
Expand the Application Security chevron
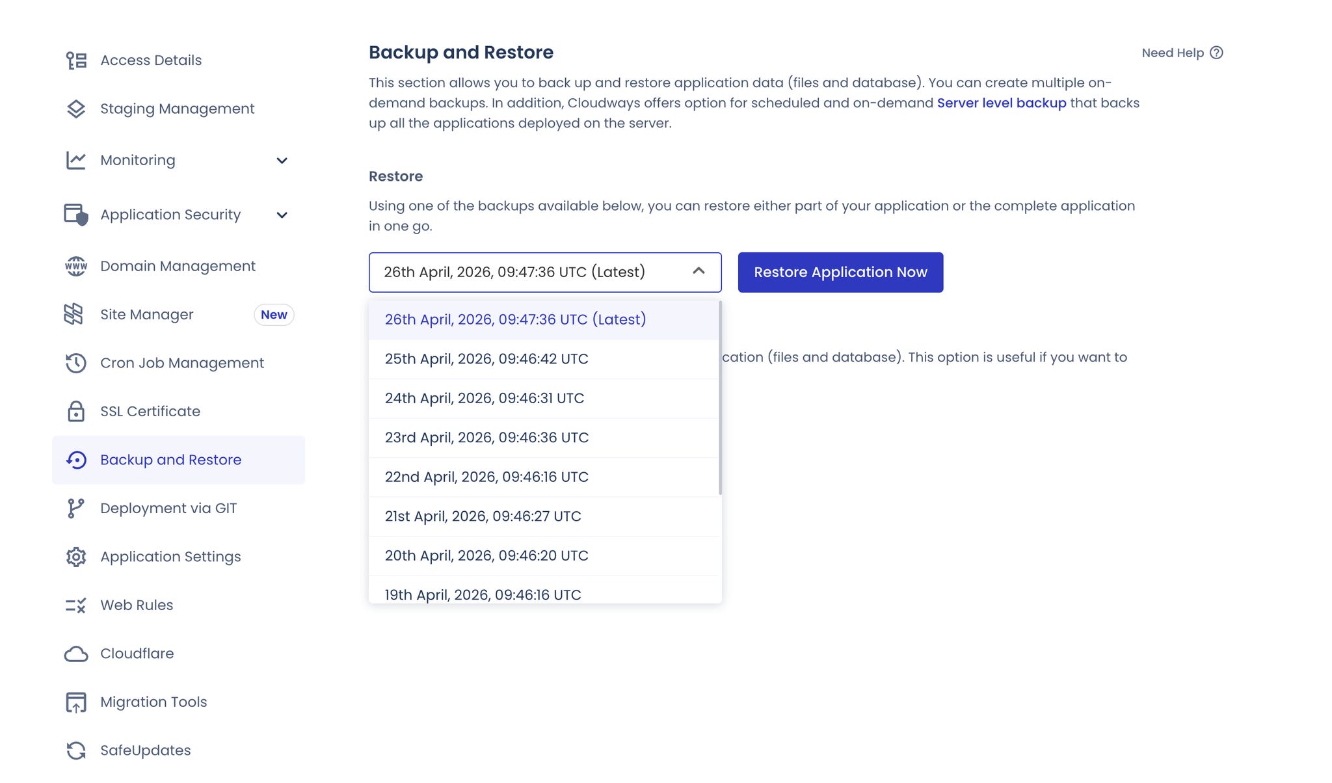point(282,215)
